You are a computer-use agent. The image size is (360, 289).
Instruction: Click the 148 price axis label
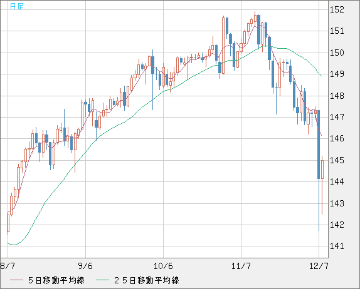(x=337, y=96)
